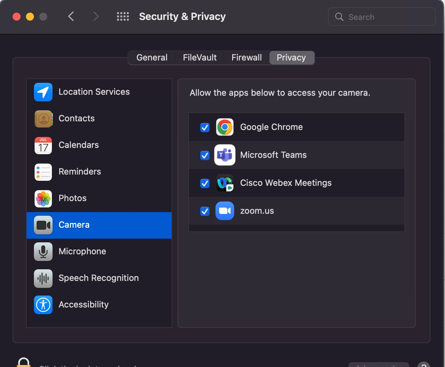Go forward with the right chevron

tap(96, 16)
